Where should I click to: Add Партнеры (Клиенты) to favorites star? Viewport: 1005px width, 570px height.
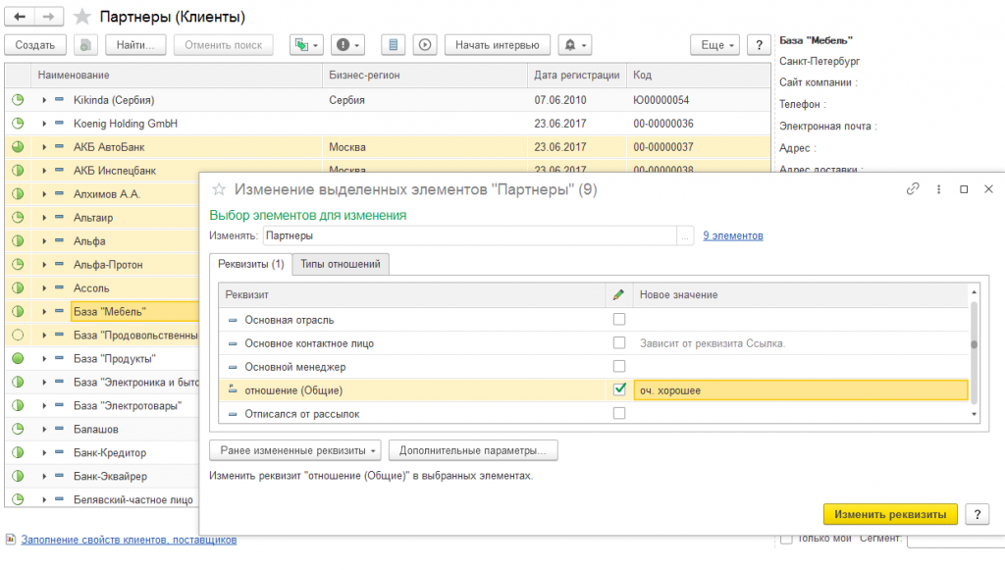click(82, 17)
